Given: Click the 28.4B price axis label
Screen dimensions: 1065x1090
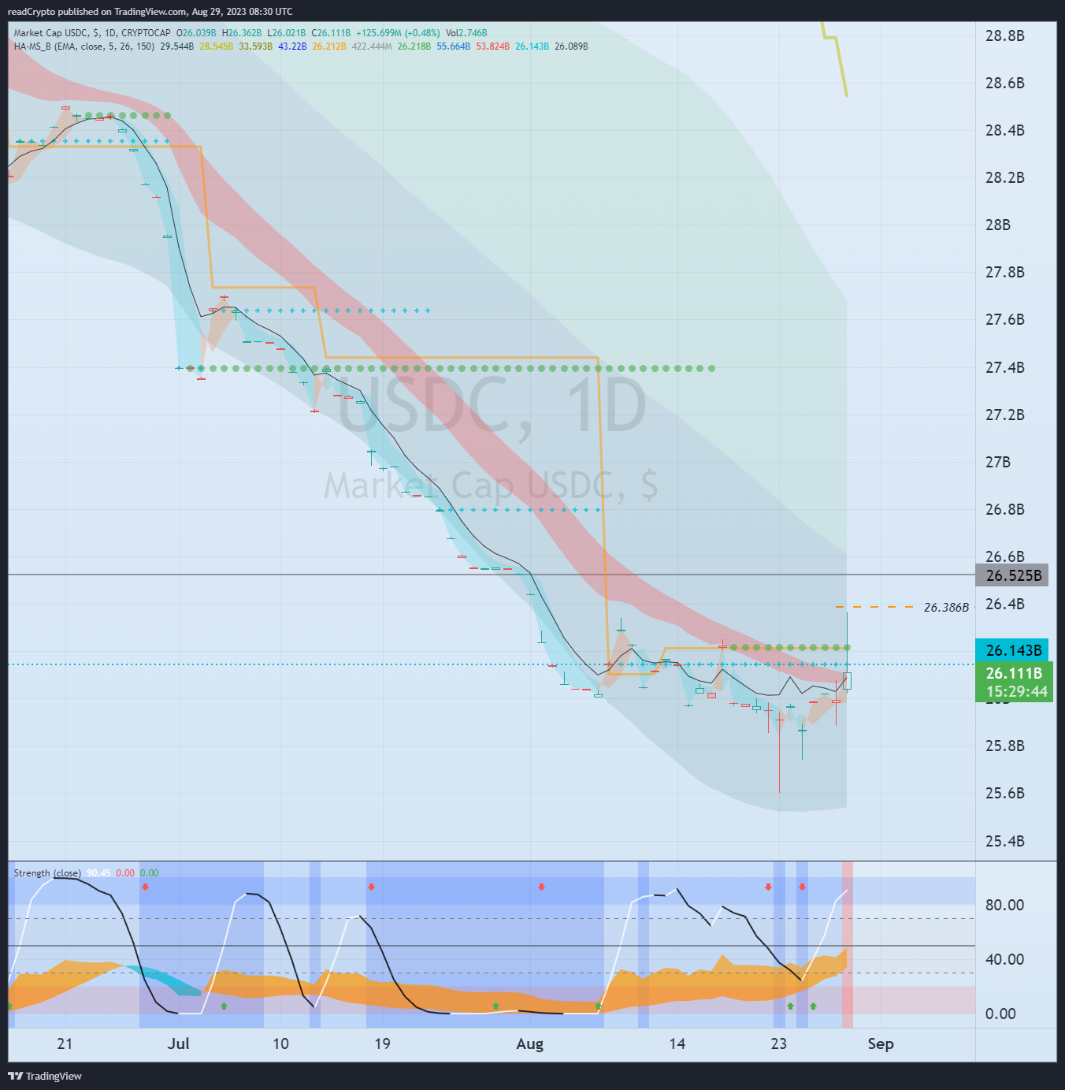Looking at the screenshot, I should coord(1005,130).
